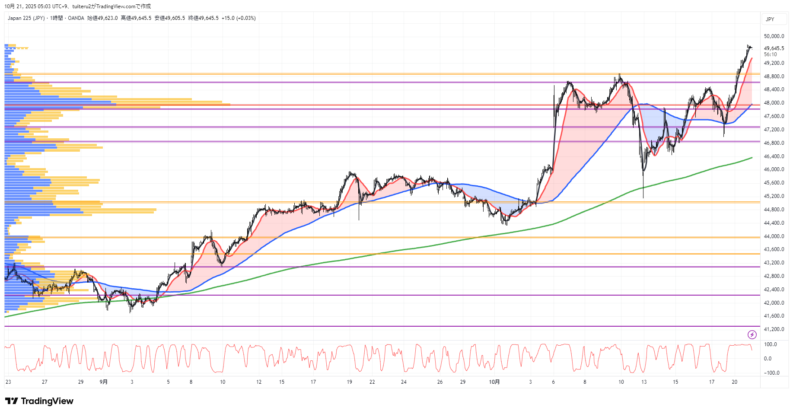Click the 44,000.0 price axis label
Screen dimensions: 793x414
(774, 236)
